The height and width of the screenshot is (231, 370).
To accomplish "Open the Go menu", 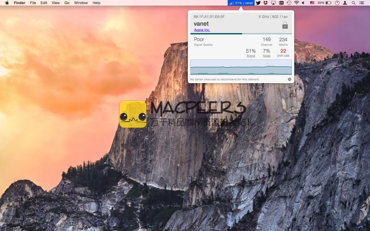I will 67,3.
